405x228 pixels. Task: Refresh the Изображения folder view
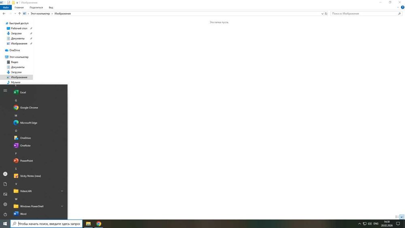click(326, 14)
